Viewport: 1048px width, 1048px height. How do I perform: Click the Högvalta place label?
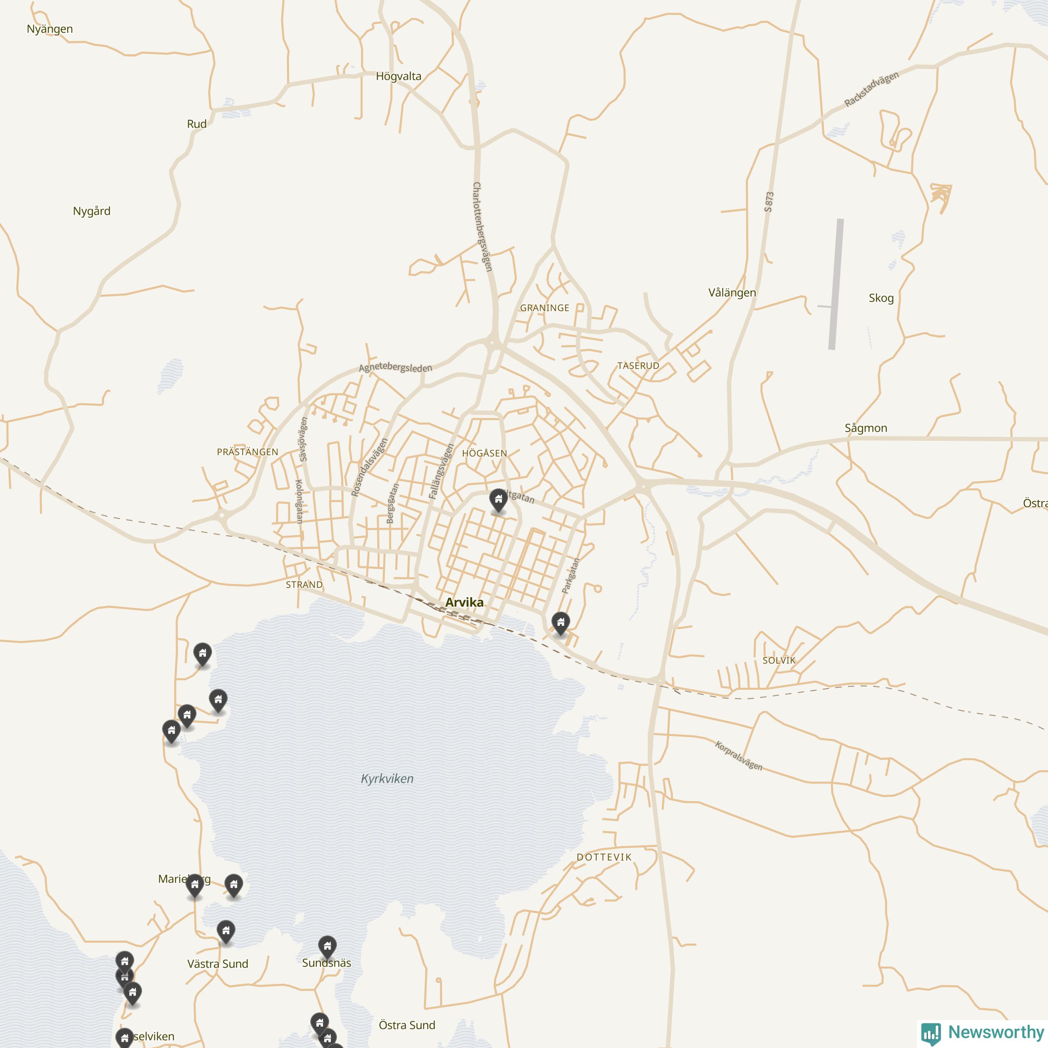(x=399, y=77)
